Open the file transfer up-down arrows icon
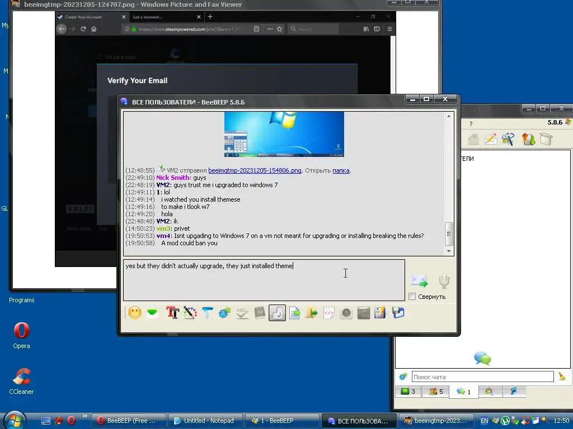573x429 pixels. click(x=528, y=139)
